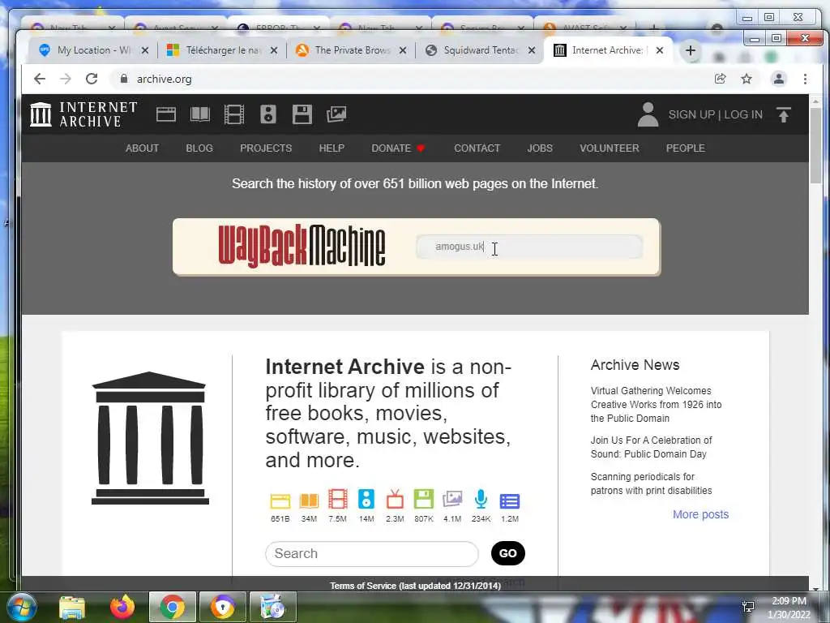Screen dimensions: 830x623
Task: Click the orange texts icon labeled 34M
Action: [x=309, y=501]
